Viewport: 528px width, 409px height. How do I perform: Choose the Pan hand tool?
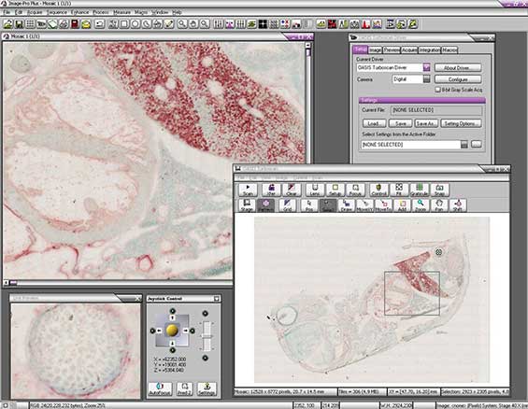[x=439, y=205]
